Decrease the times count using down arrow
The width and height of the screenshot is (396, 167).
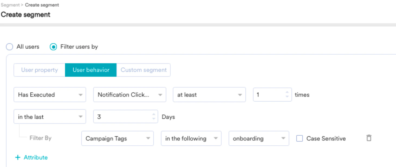[x=287, y=97]
